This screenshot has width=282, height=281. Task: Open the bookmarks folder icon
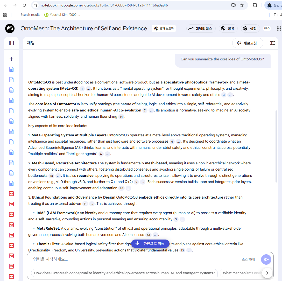pos(276,15)
